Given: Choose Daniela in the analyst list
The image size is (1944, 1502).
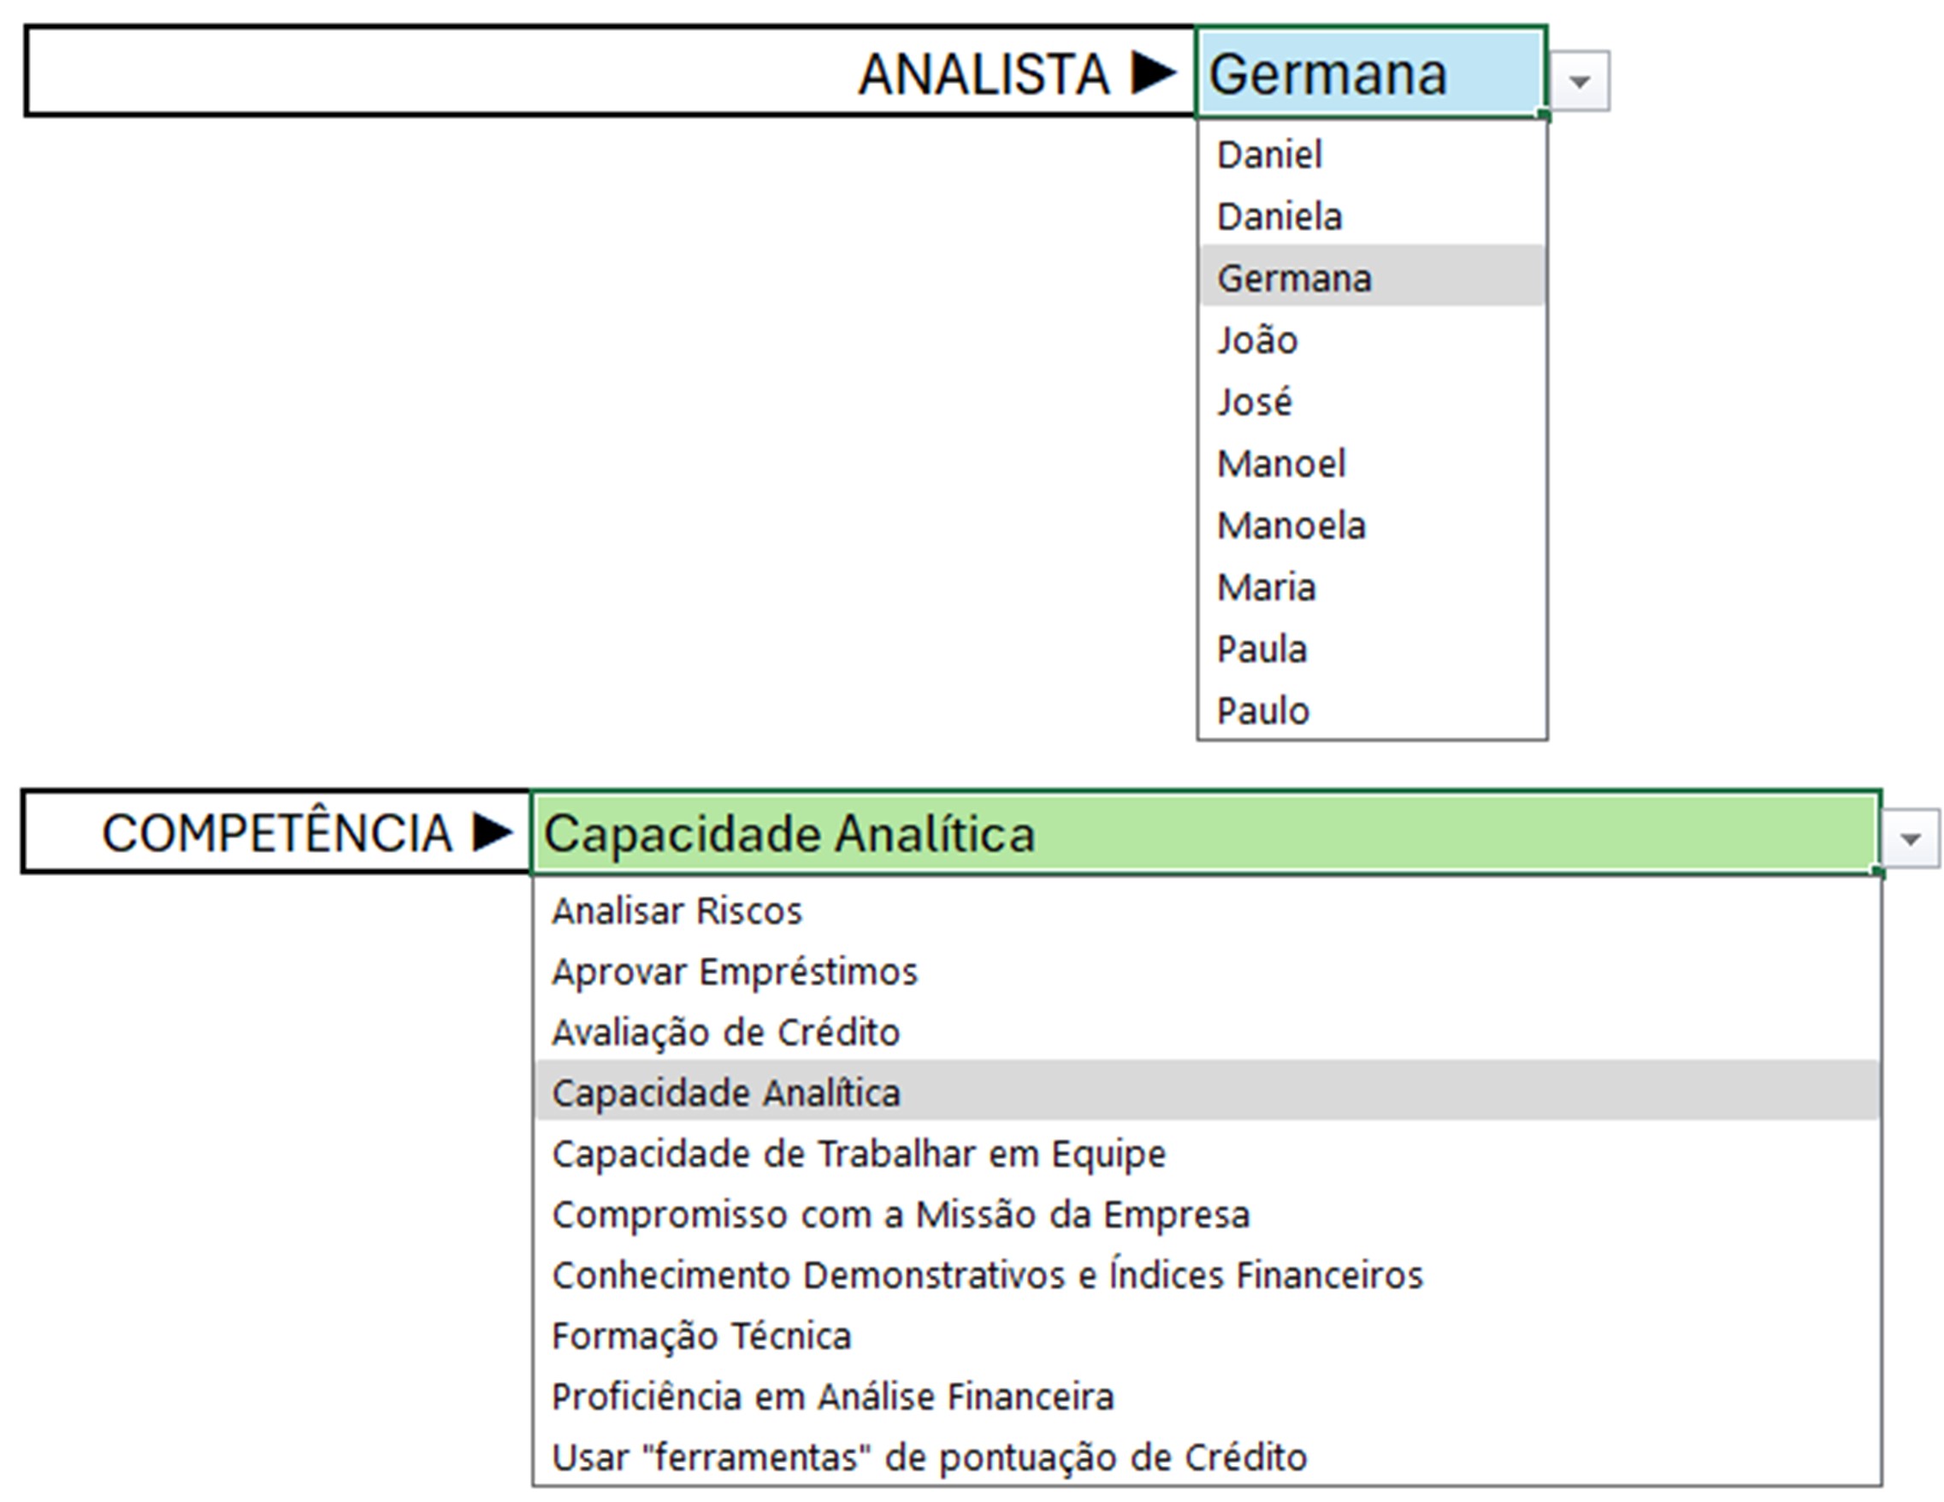Looking at the screenshot, I should point(1279,217).
